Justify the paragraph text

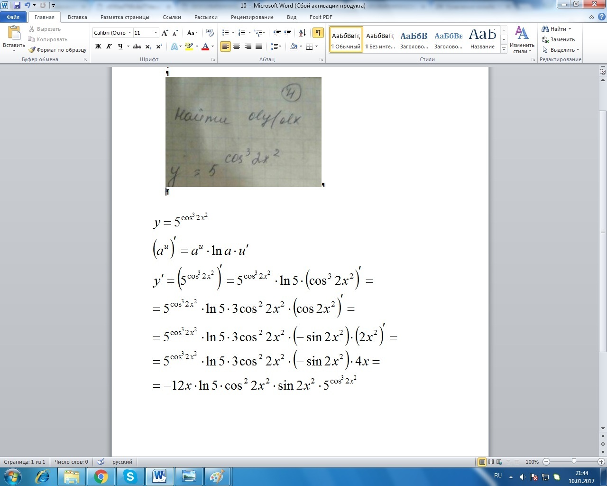point(259,47)
